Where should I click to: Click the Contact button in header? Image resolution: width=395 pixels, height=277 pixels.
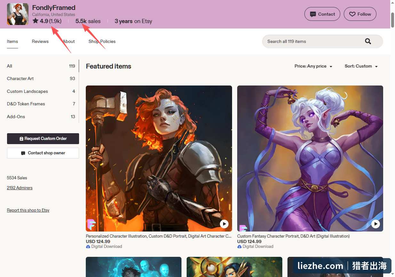(322, 14)
